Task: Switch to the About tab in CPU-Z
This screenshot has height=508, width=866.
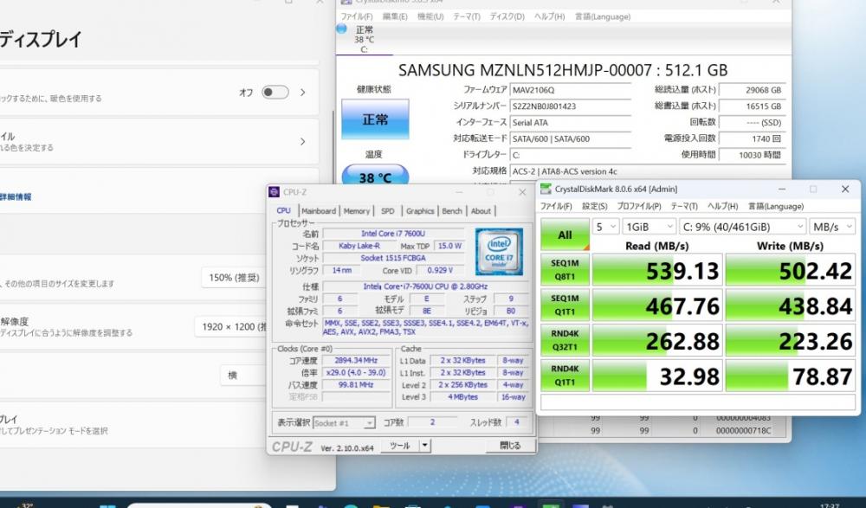Action: (x=481, y=211)
